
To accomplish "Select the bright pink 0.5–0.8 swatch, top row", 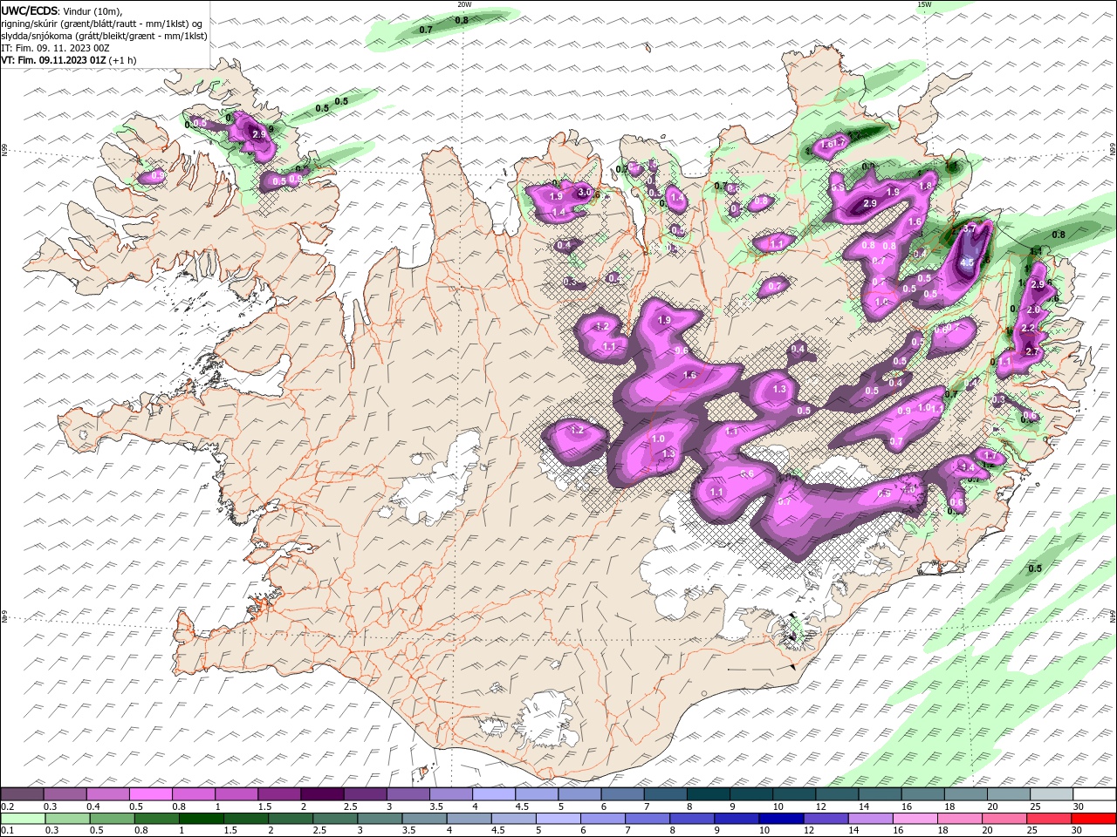I will pyautogui.click(x=151, y=794).
